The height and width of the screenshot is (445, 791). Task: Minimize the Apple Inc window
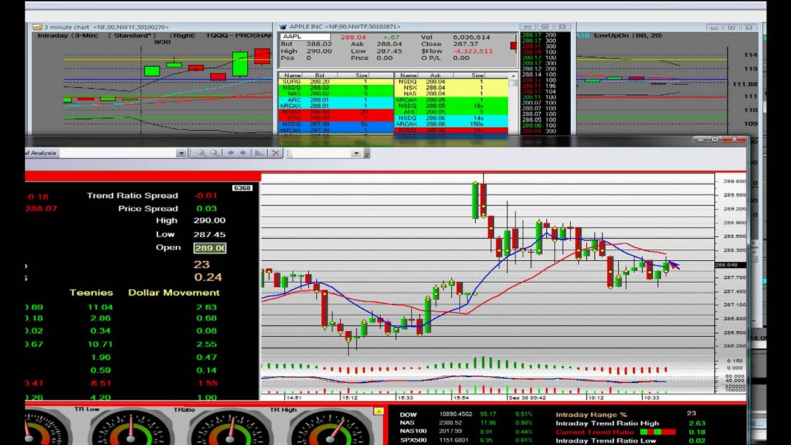tap(527, 27)
